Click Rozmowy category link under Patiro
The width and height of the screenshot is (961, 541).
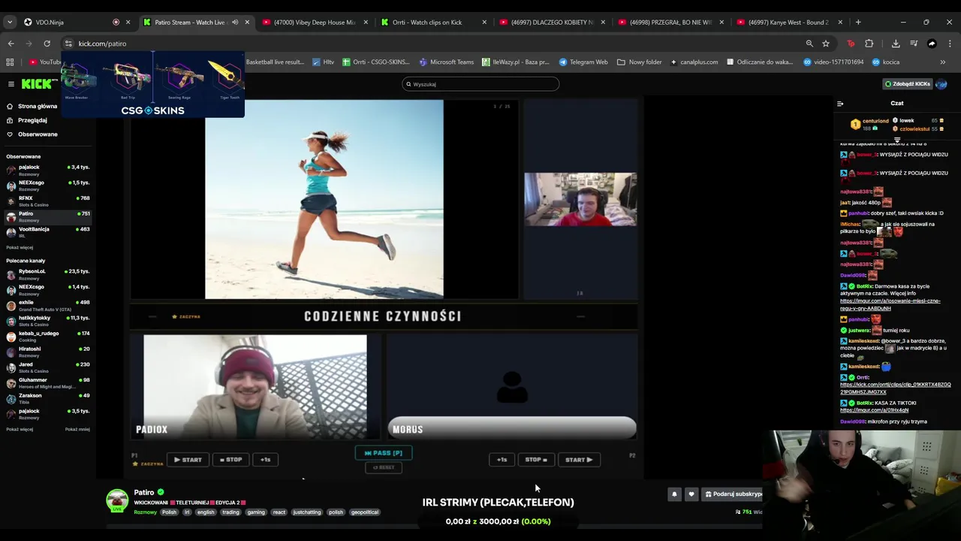point(146,512)
